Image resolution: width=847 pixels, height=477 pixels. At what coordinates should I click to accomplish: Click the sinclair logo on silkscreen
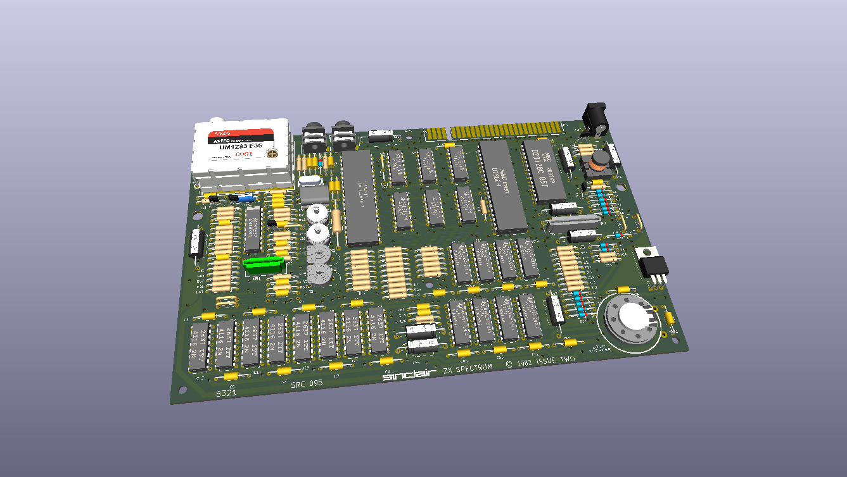[x=409, y=375]
